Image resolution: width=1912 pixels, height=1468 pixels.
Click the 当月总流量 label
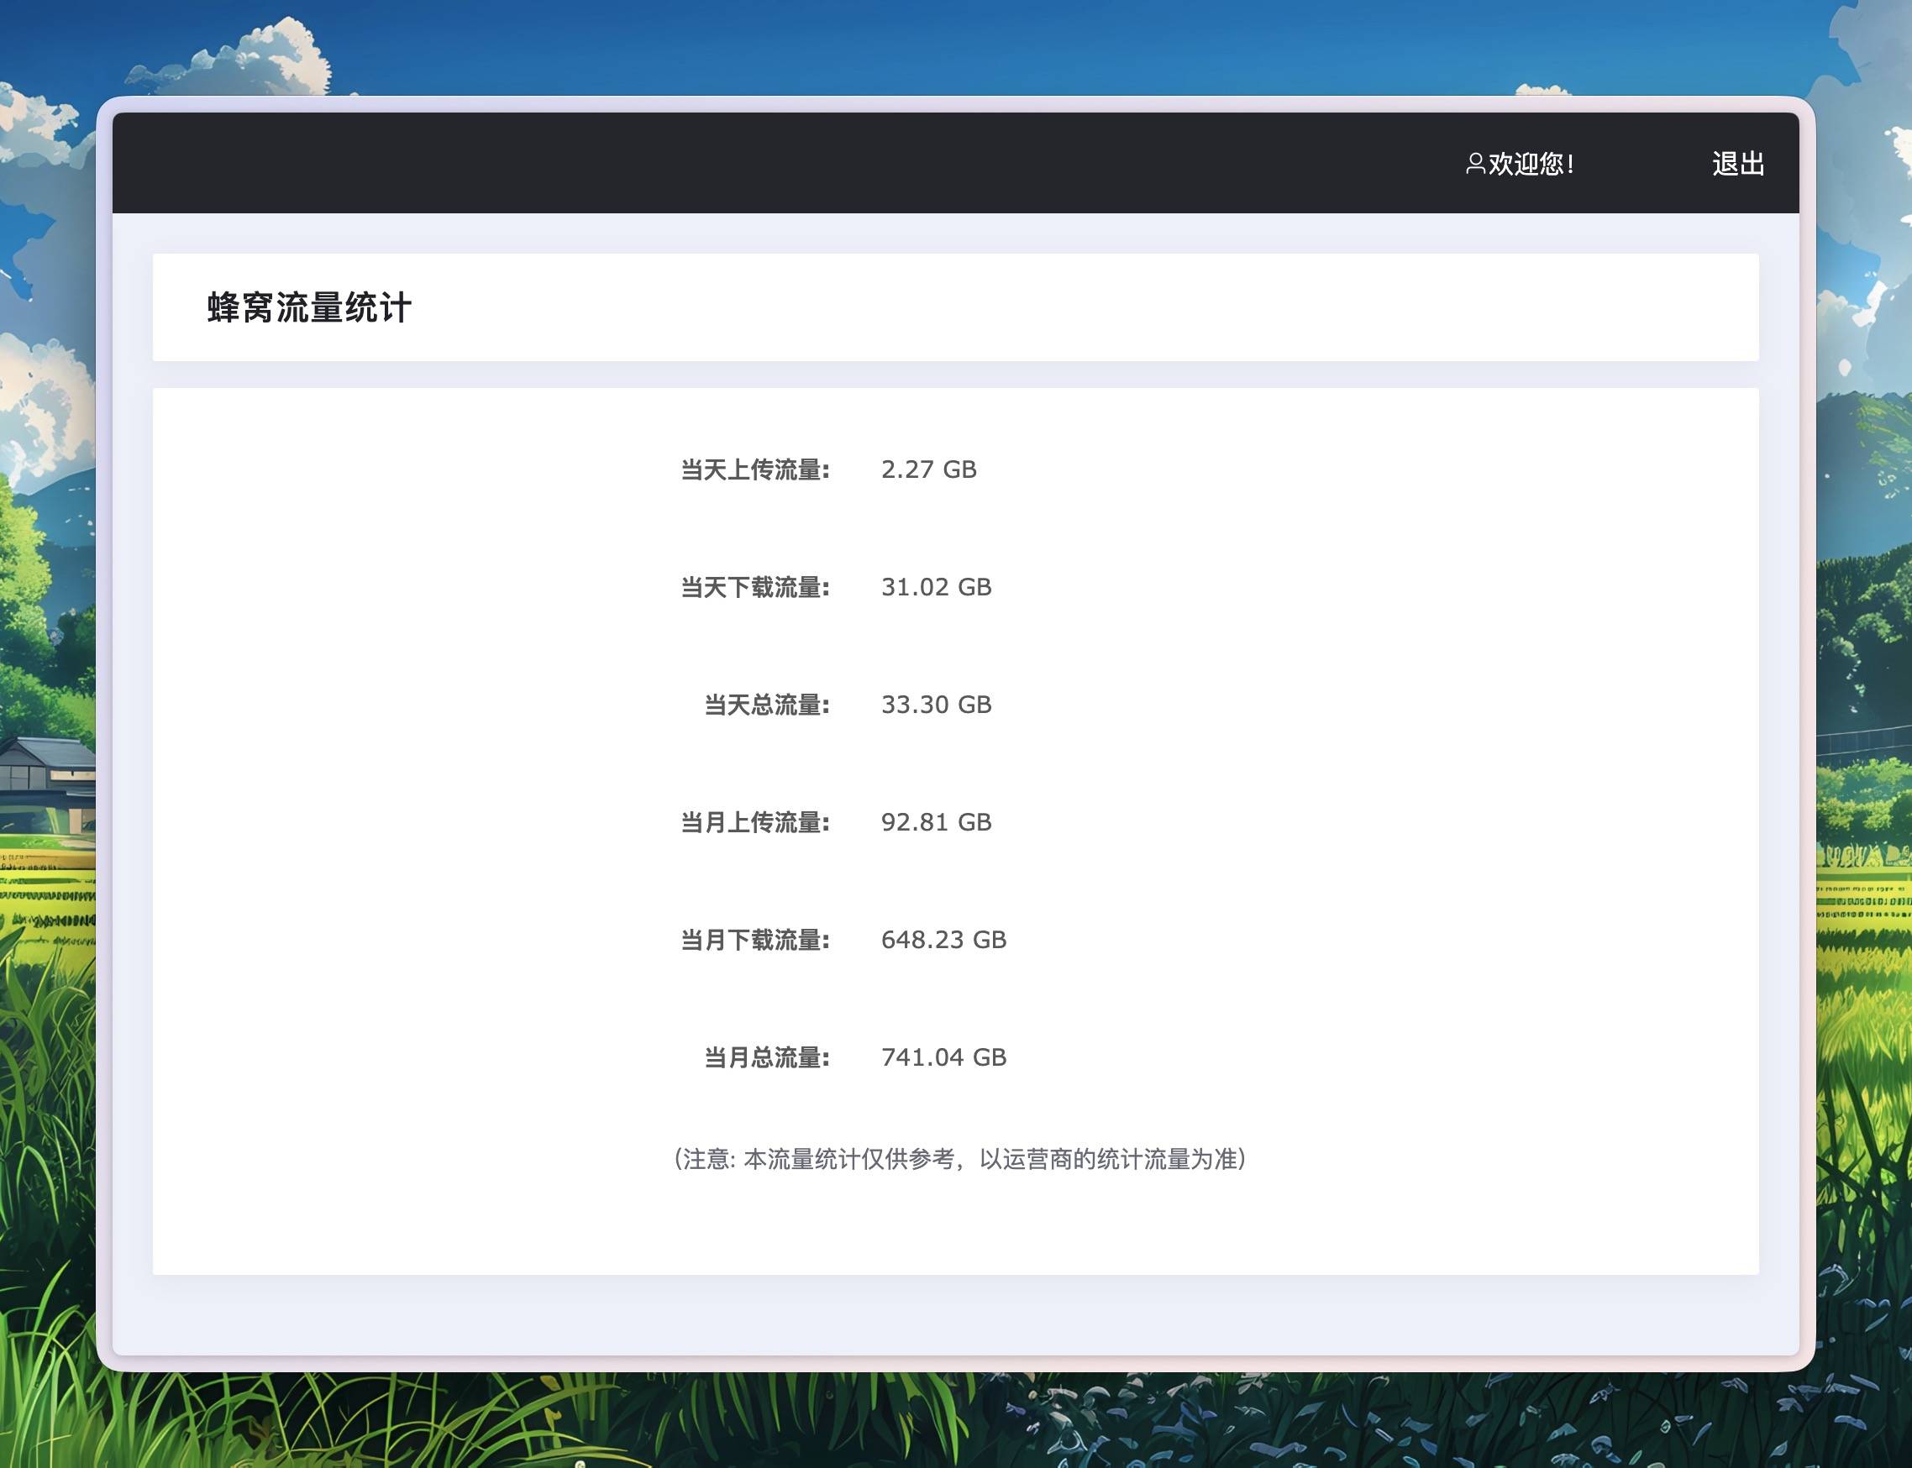[x=766, y=1057]
